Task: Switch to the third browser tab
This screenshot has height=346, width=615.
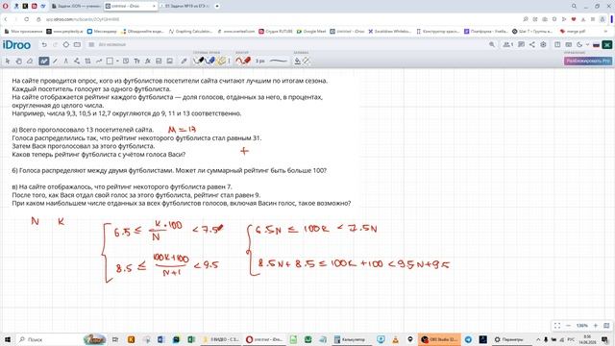Action: [184, 7]
